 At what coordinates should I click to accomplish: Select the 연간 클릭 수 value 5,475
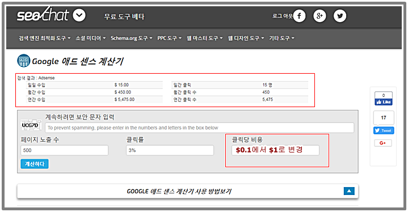(x=267, y=100)
